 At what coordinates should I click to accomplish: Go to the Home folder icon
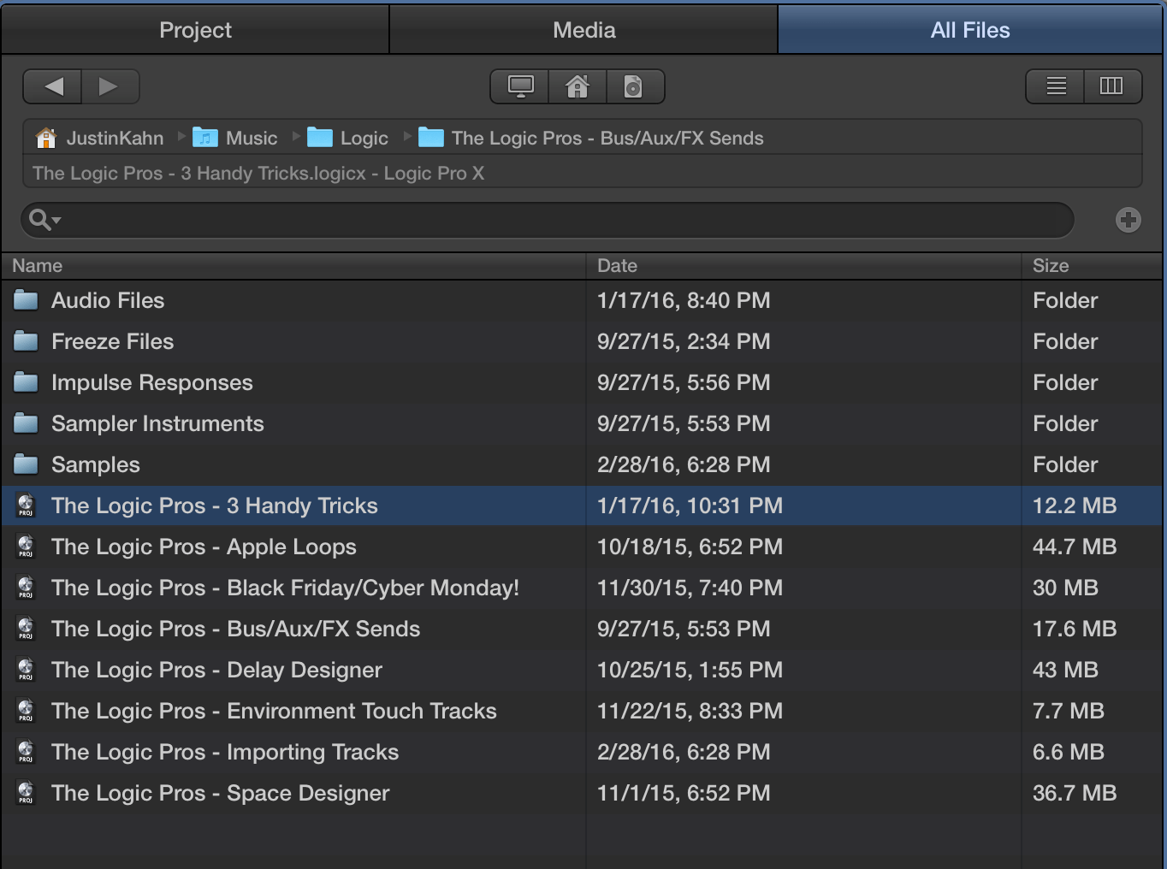[x=577, y=86]
